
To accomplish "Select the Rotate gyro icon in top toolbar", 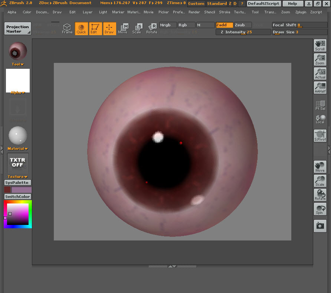I will pyautogui.click(x=152, y=28).
